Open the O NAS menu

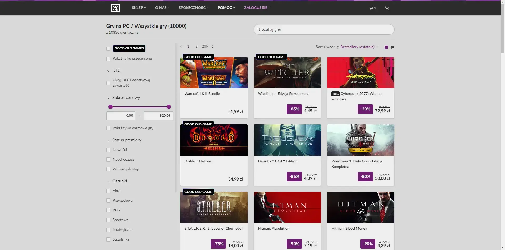[162, 8]
